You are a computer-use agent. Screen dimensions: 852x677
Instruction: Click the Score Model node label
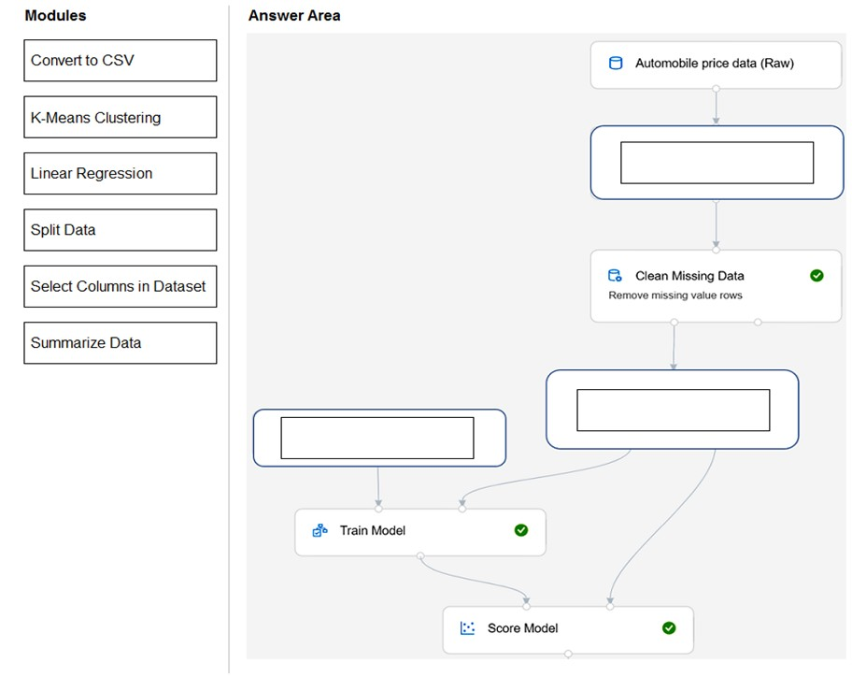522,628
